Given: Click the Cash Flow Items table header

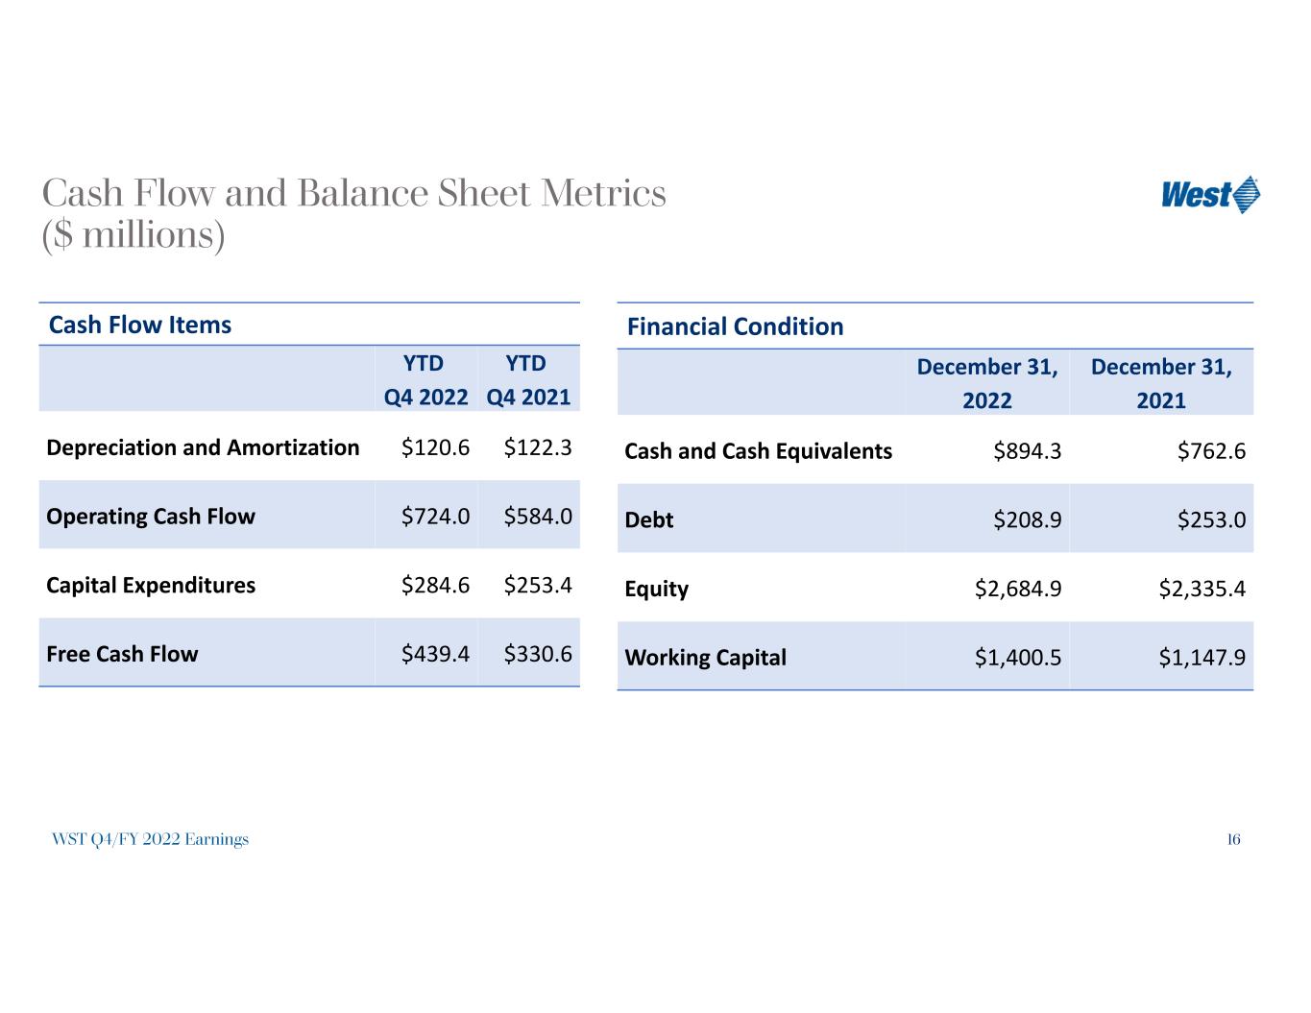Looking at the screenshot, I should click(x=140, y=325).
